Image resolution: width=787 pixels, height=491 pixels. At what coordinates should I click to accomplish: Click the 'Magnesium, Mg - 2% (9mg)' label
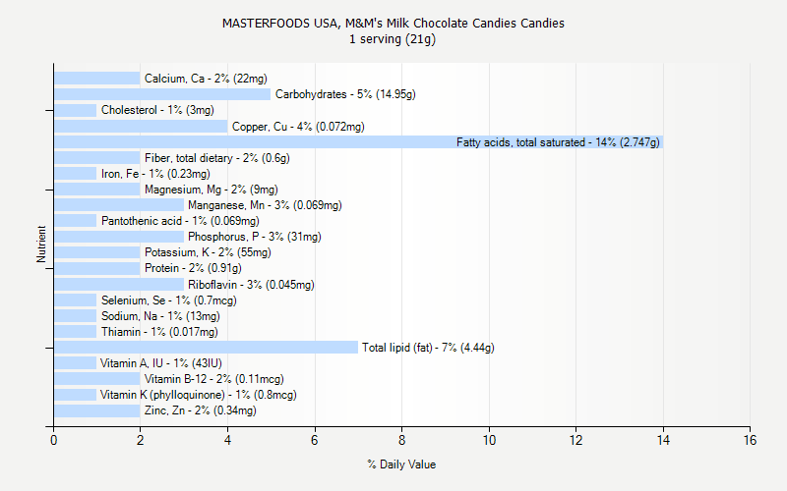point(212,190)
